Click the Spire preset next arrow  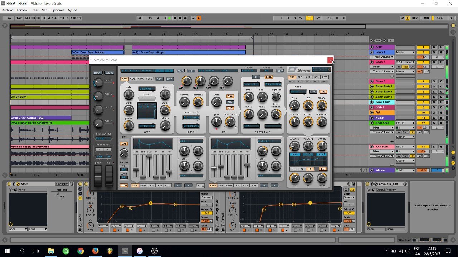170,71
